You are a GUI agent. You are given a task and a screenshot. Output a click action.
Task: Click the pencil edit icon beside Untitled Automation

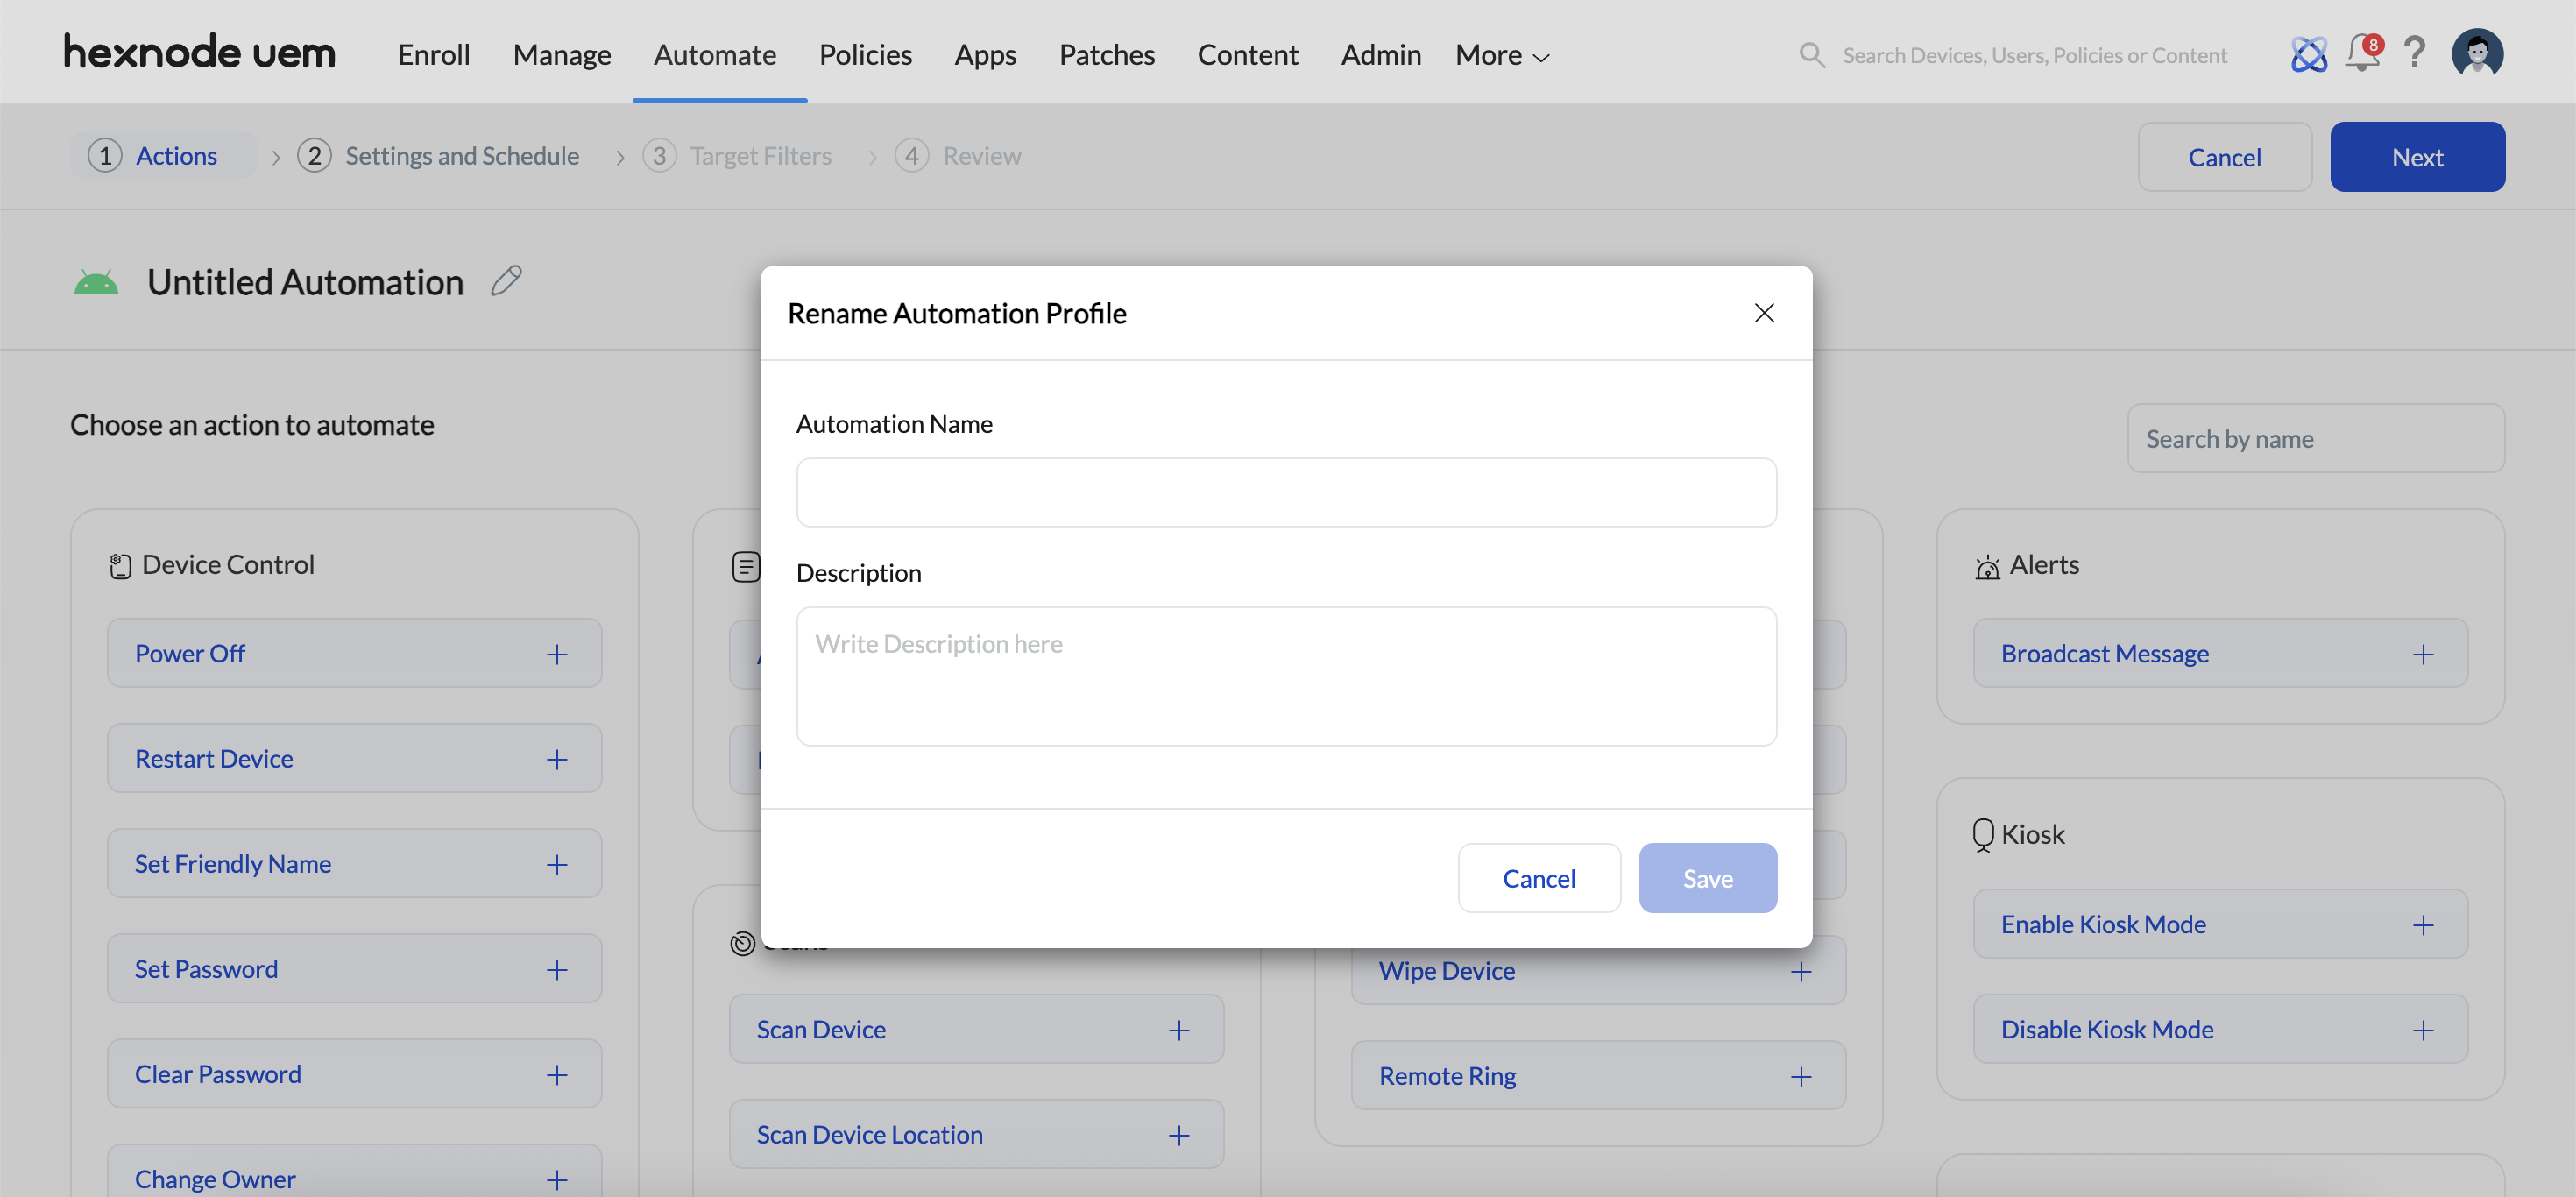point(506,281)
